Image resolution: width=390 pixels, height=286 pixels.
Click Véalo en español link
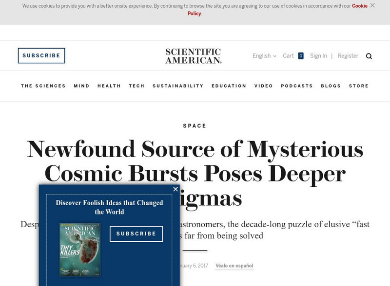234,266
